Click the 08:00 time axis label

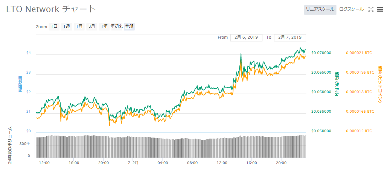pos(192,163)
